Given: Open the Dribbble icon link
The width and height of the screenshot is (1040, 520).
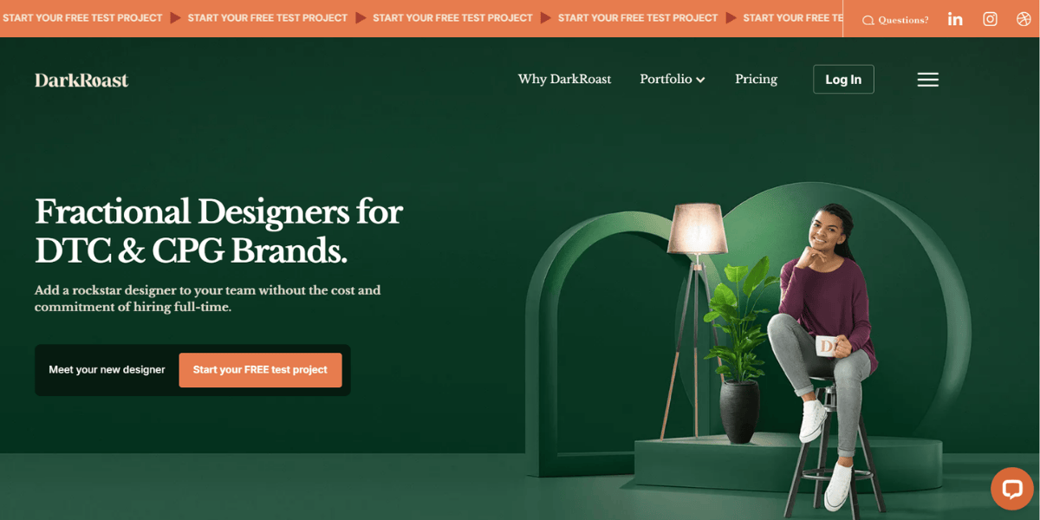Looking at the screenshot, I should (1024, 19).
